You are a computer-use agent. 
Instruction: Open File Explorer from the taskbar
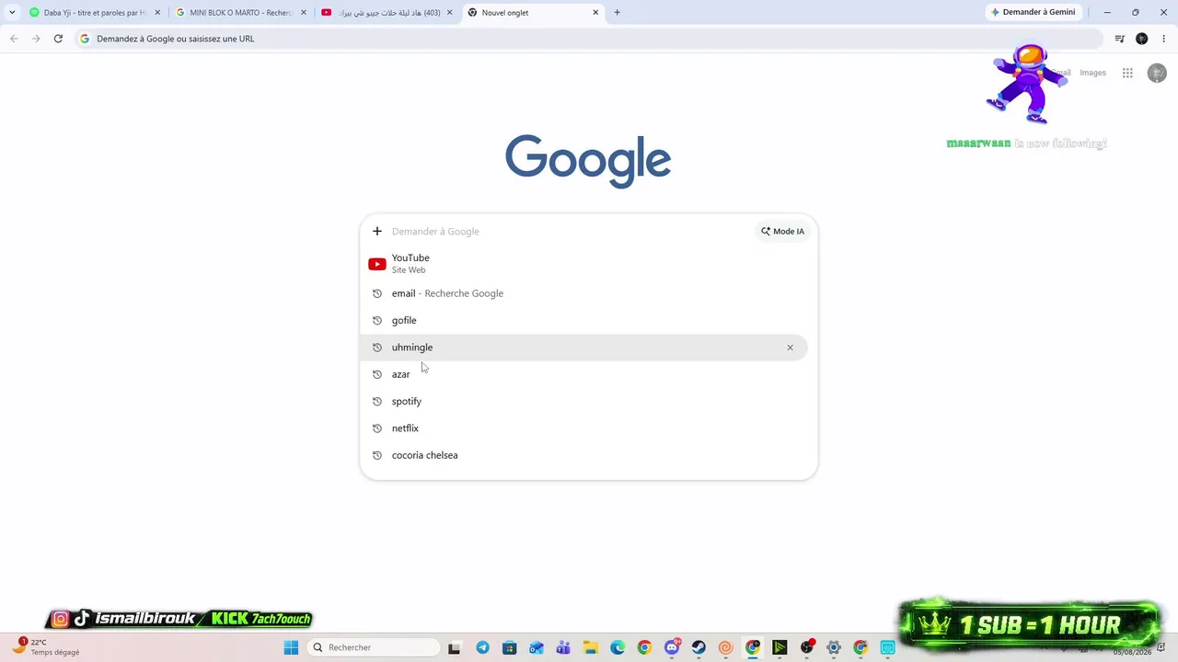(590, 648)
